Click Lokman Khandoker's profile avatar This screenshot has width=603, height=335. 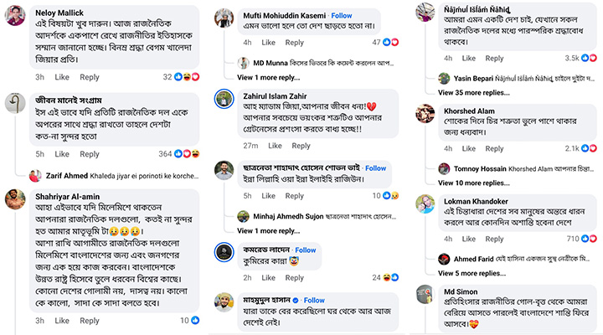click(x=425, y=204)
